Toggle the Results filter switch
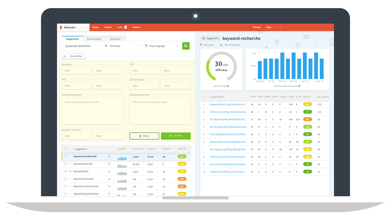The height and width of the screenshot is (220, 391). tap(64, 56)
